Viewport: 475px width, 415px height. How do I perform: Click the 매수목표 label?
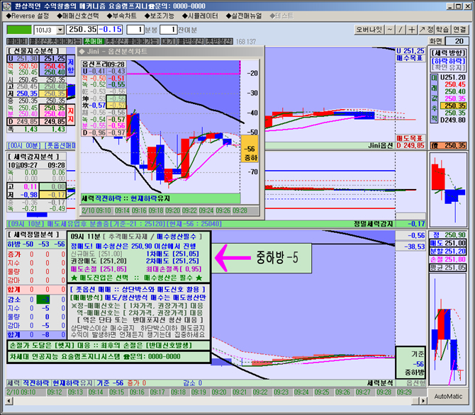[x=410, y=58]
